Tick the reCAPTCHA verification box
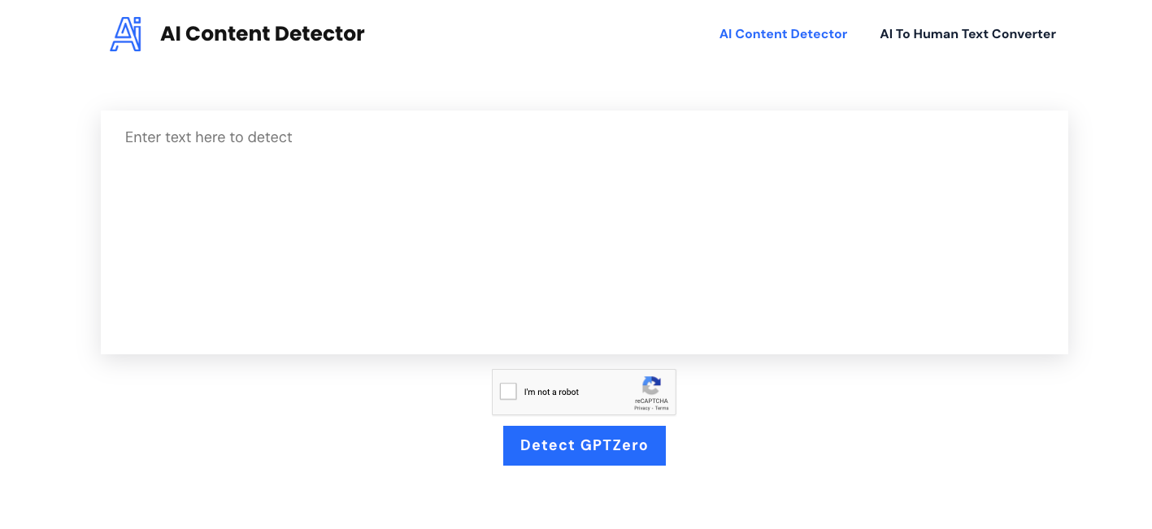 (x=508, y=392)
